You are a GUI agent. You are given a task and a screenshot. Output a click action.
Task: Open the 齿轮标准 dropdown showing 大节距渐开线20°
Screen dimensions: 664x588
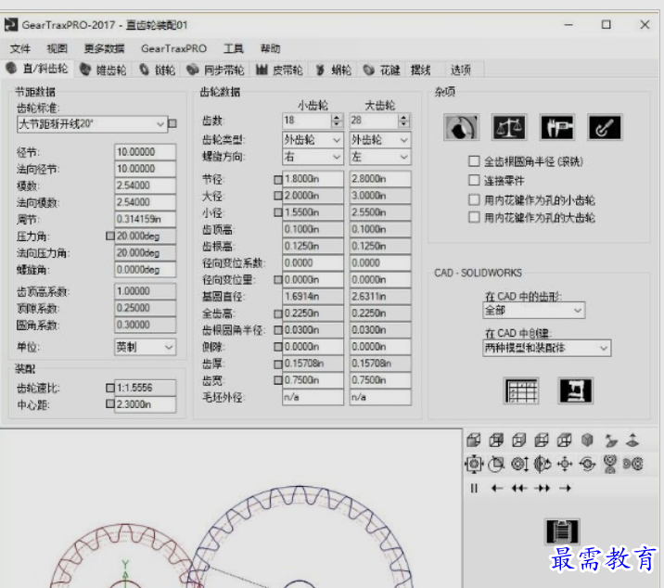(92, 124)
